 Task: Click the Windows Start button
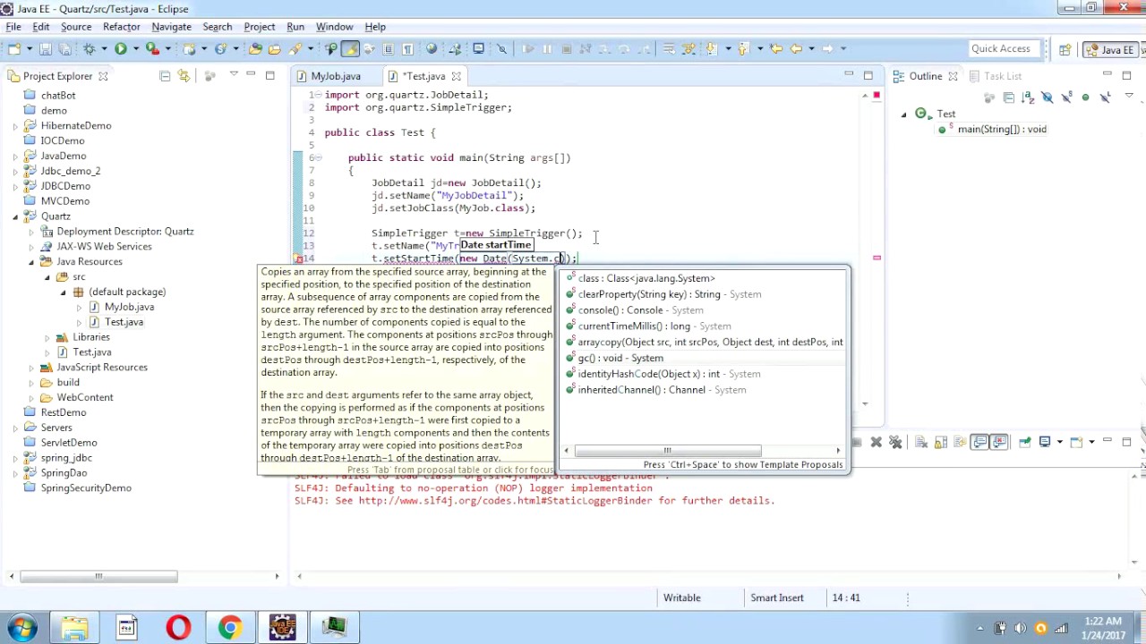coord(21,627)
